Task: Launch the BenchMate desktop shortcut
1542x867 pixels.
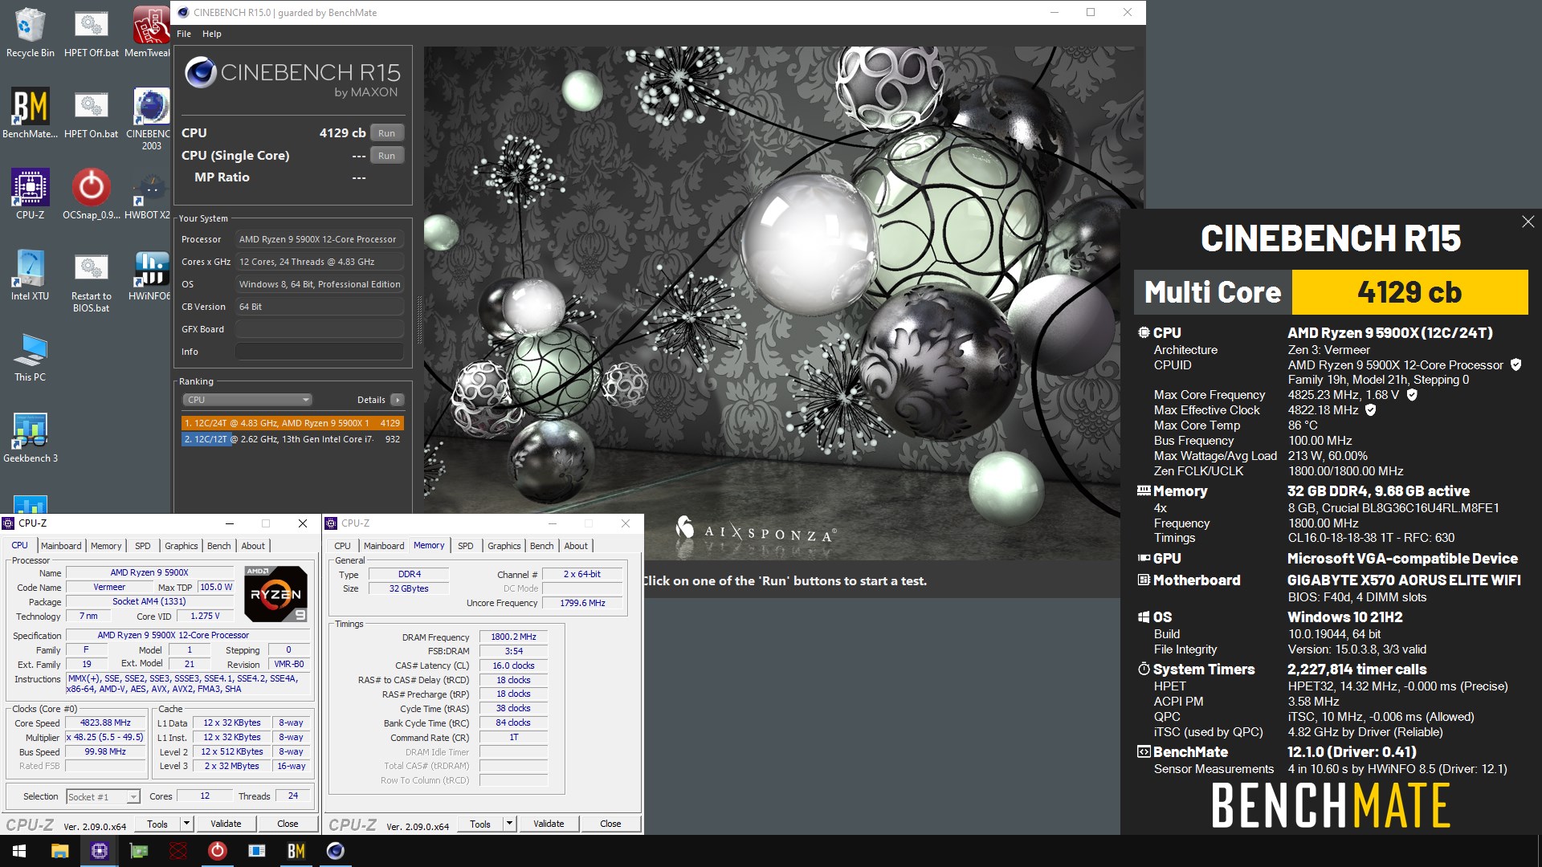Action: pyautogui.click(x=30, y=113)
